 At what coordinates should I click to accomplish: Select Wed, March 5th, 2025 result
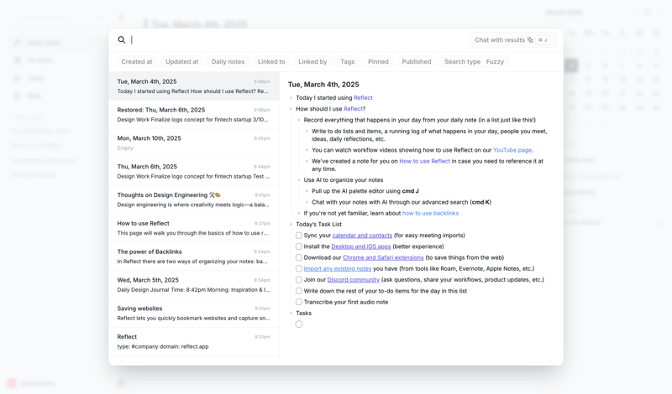(x=194, y=285)
